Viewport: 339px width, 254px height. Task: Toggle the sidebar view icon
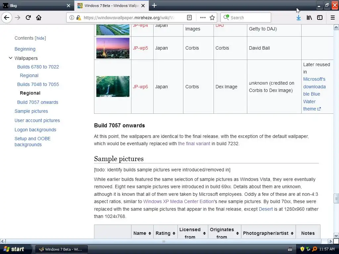pyautogui.click(x=320, y=18)
